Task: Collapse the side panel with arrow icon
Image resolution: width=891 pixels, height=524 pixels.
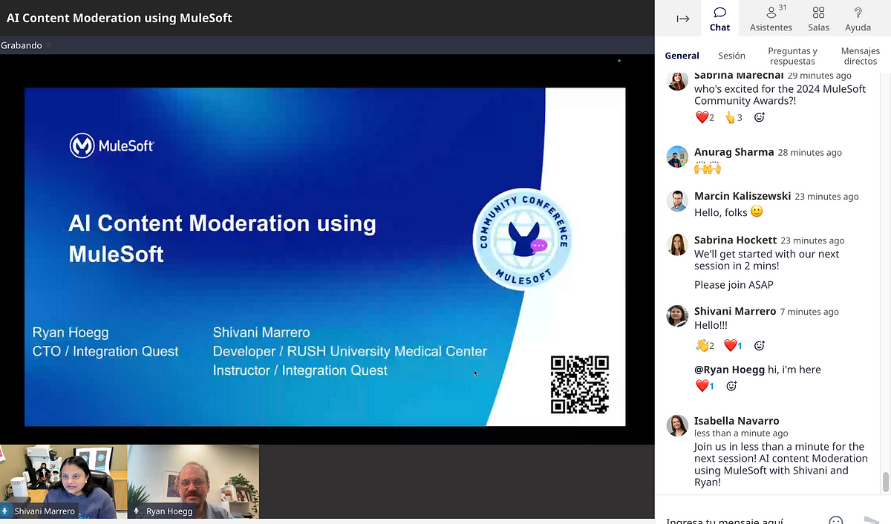Action: tap(683, 19)
